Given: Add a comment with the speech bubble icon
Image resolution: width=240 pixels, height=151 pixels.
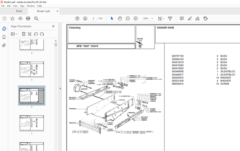Looking at the screenshot, I should pyautogui.click(x=182, y=18).
